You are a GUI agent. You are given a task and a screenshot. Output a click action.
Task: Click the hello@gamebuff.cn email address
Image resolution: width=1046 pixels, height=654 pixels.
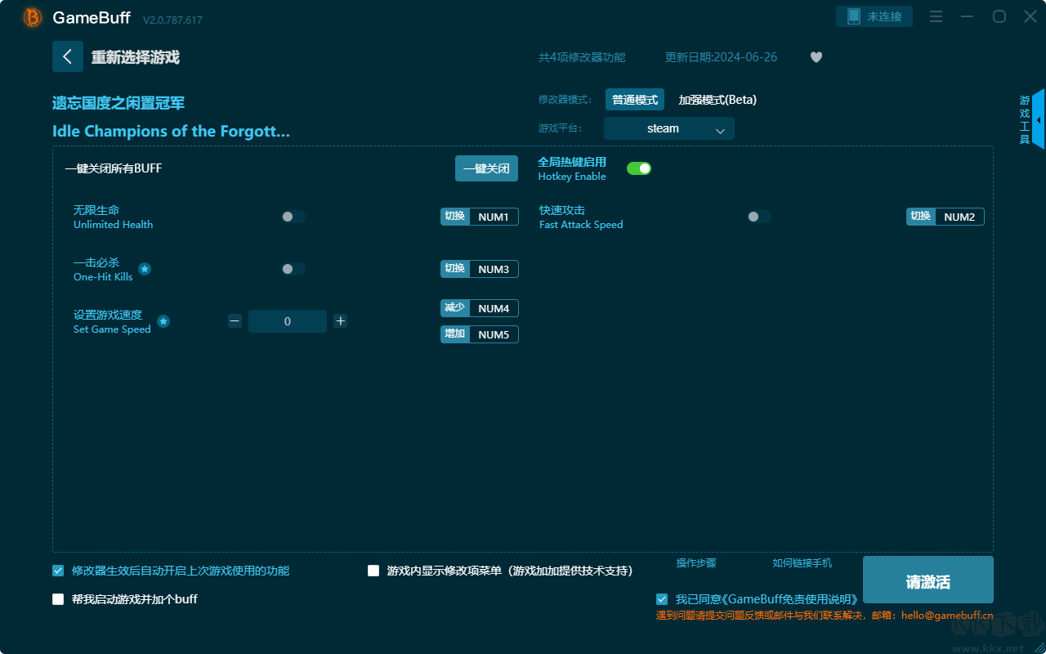click(x=947, y=616)
